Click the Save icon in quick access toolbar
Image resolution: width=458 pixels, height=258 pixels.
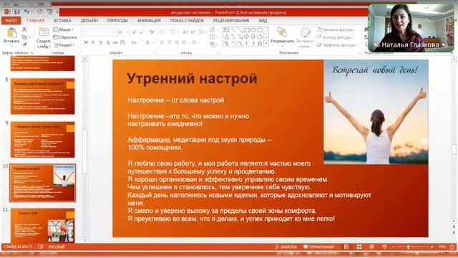pos(17,11)
